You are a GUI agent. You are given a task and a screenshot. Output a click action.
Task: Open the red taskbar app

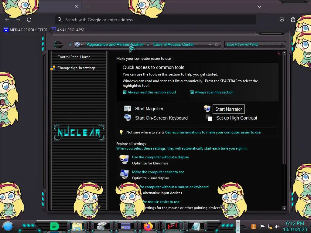tap(172, 226)
